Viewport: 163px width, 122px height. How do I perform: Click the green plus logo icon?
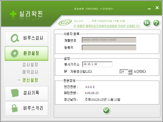(x=13, y=14)
